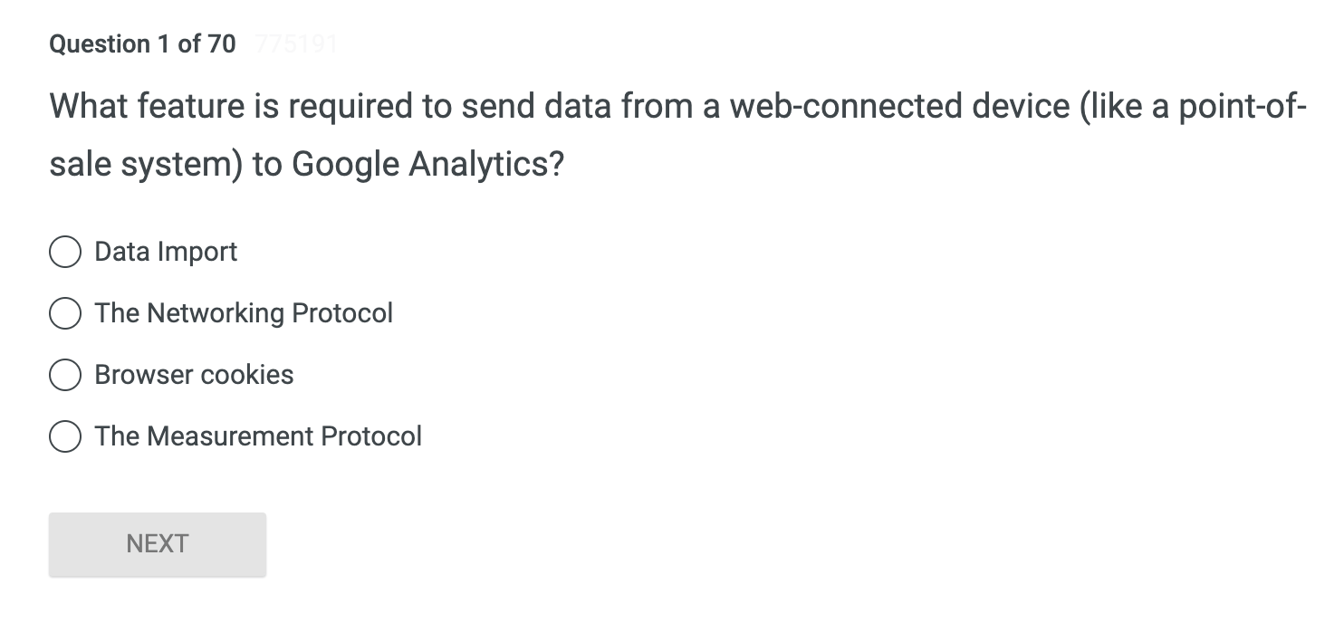Click "point-of-" at the question line end

(1243, 107)
